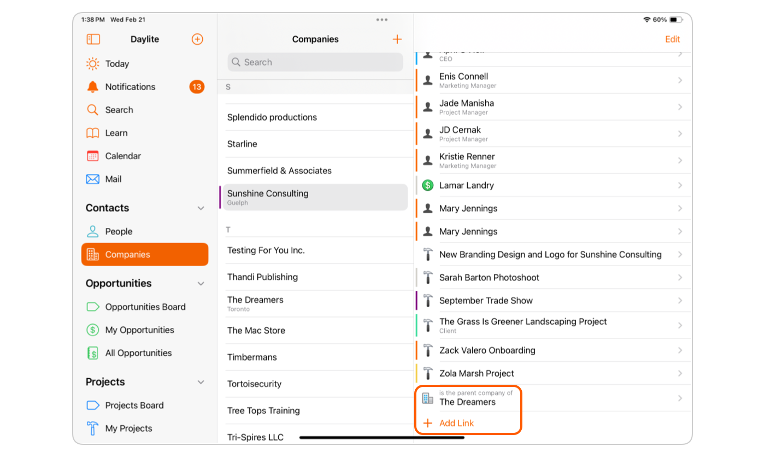Open the Calendar view
The height and width of the screenshot is (458, 765).
coord(122,156)
